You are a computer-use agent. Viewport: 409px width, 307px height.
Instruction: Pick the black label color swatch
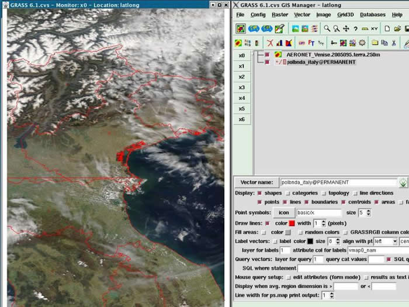(310, 242)
